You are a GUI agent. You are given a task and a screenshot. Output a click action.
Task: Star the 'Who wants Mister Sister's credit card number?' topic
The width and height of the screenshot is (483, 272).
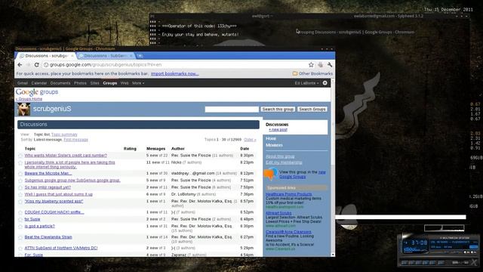point(20,156)
